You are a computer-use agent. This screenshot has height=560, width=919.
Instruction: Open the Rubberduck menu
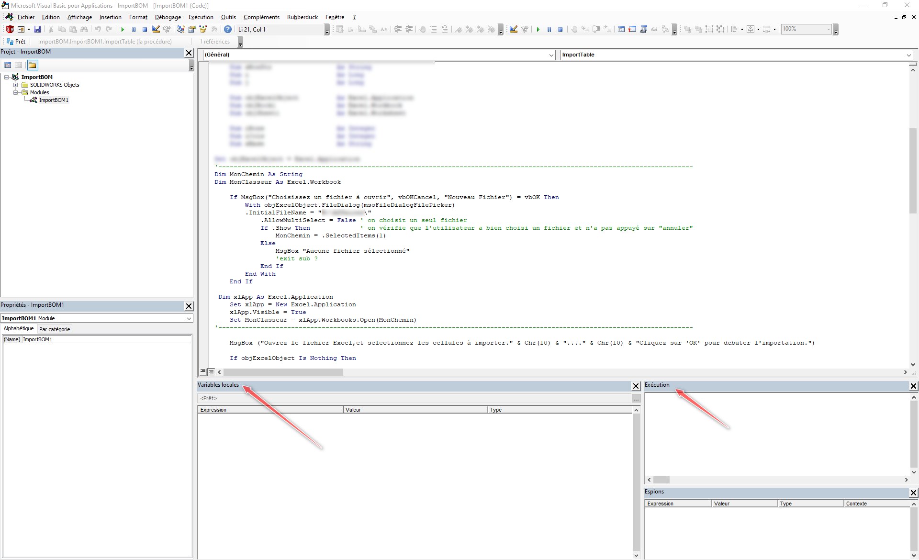(x=302, y=17)
